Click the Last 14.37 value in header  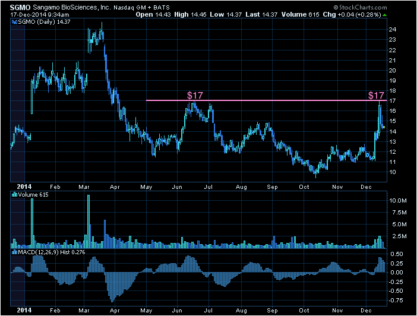click(x=261, y=15)
